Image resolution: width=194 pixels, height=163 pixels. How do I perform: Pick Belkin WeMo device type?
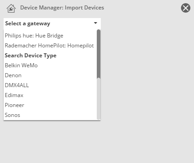[50, 65]
